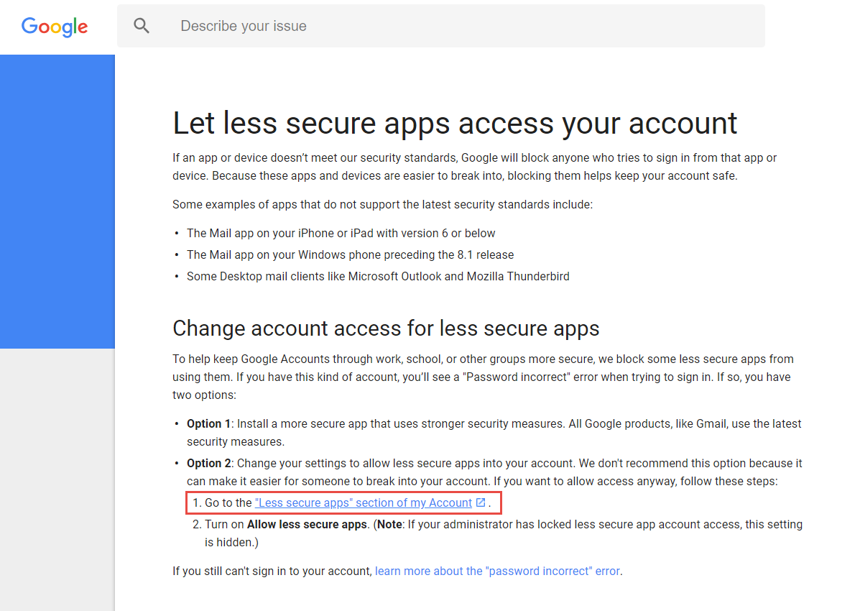Viewport: 860px width, 611px height.
Task: Click the bold "Allow less secure apps" text
Action: tap(307, 525)
